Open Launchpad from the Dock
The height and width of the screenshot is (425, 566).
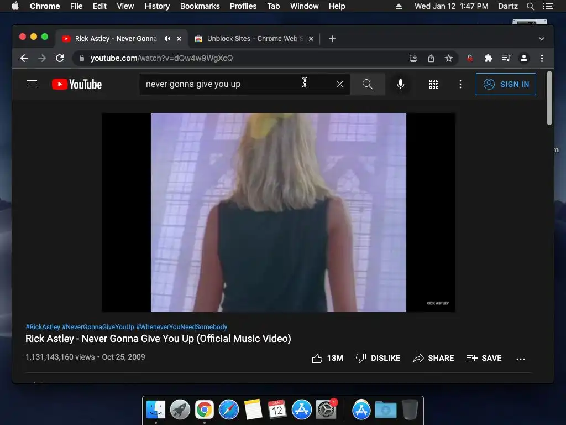tap(180, 410)
